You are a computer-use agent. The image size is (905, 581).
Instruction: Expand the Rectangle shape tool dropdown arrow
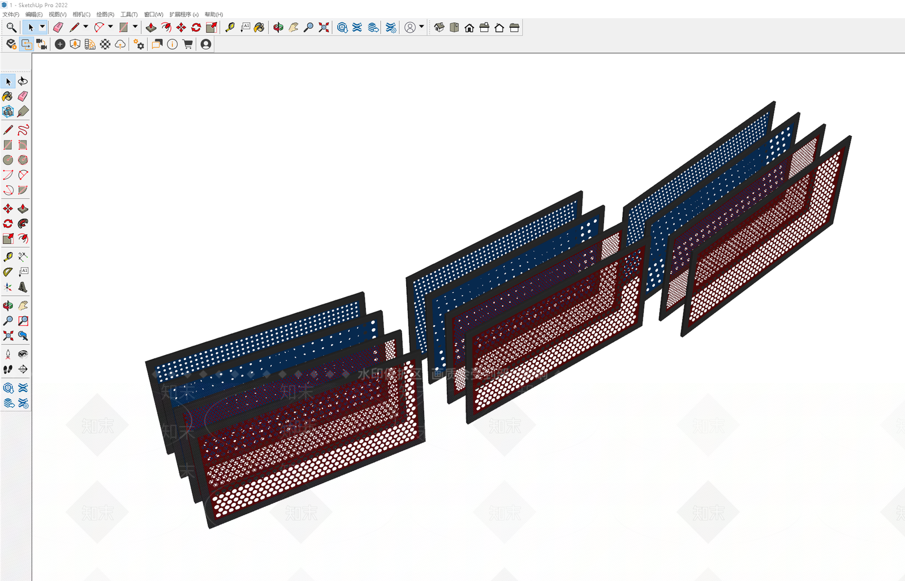[x=135, y=27]
